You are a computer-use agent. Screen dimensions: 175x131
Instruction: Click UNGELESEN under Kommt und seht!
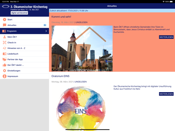tap(81, 22)
